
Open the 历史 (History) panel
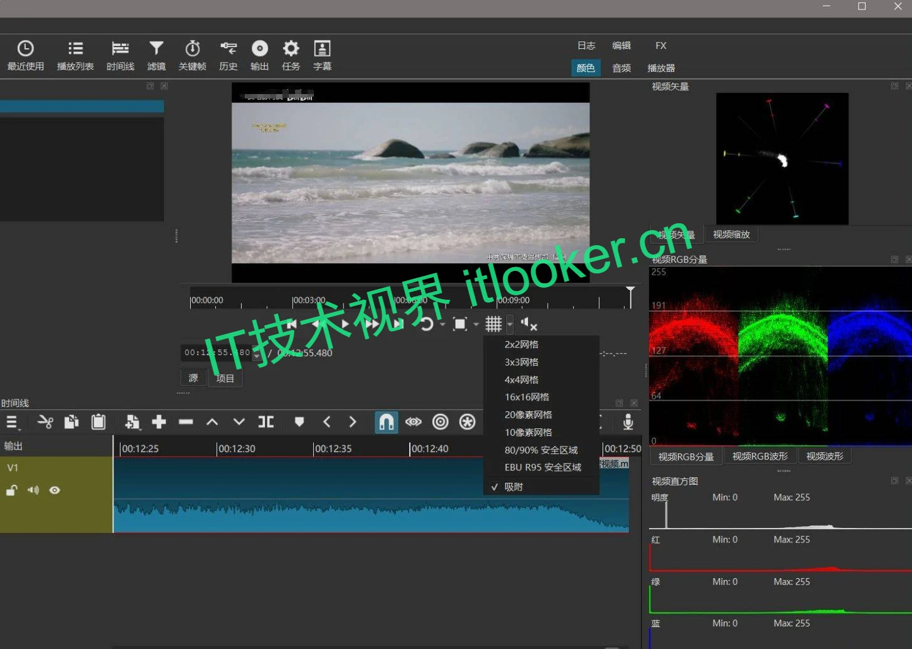click(228, 55)
